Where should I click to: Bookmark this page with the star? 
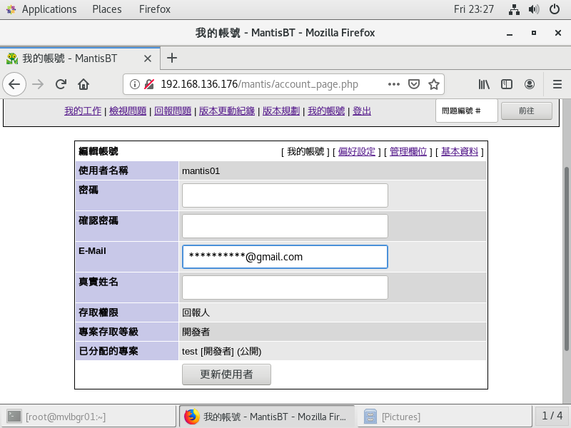coord(434,84)
